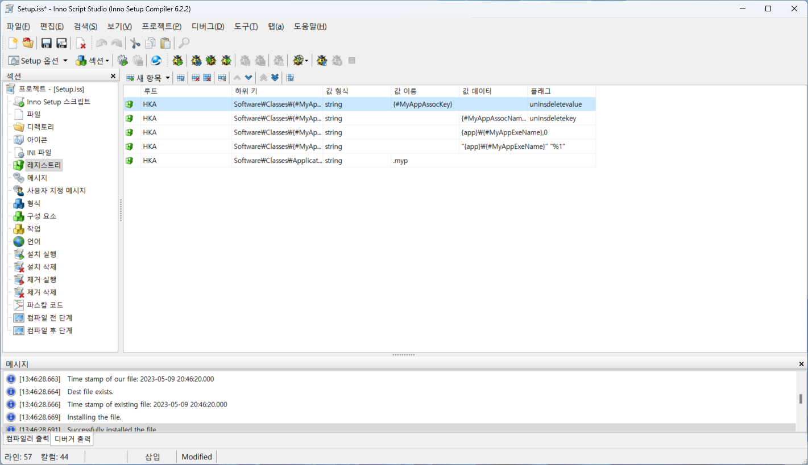Select 사용자 지정 메시지 section

[56, 191]
